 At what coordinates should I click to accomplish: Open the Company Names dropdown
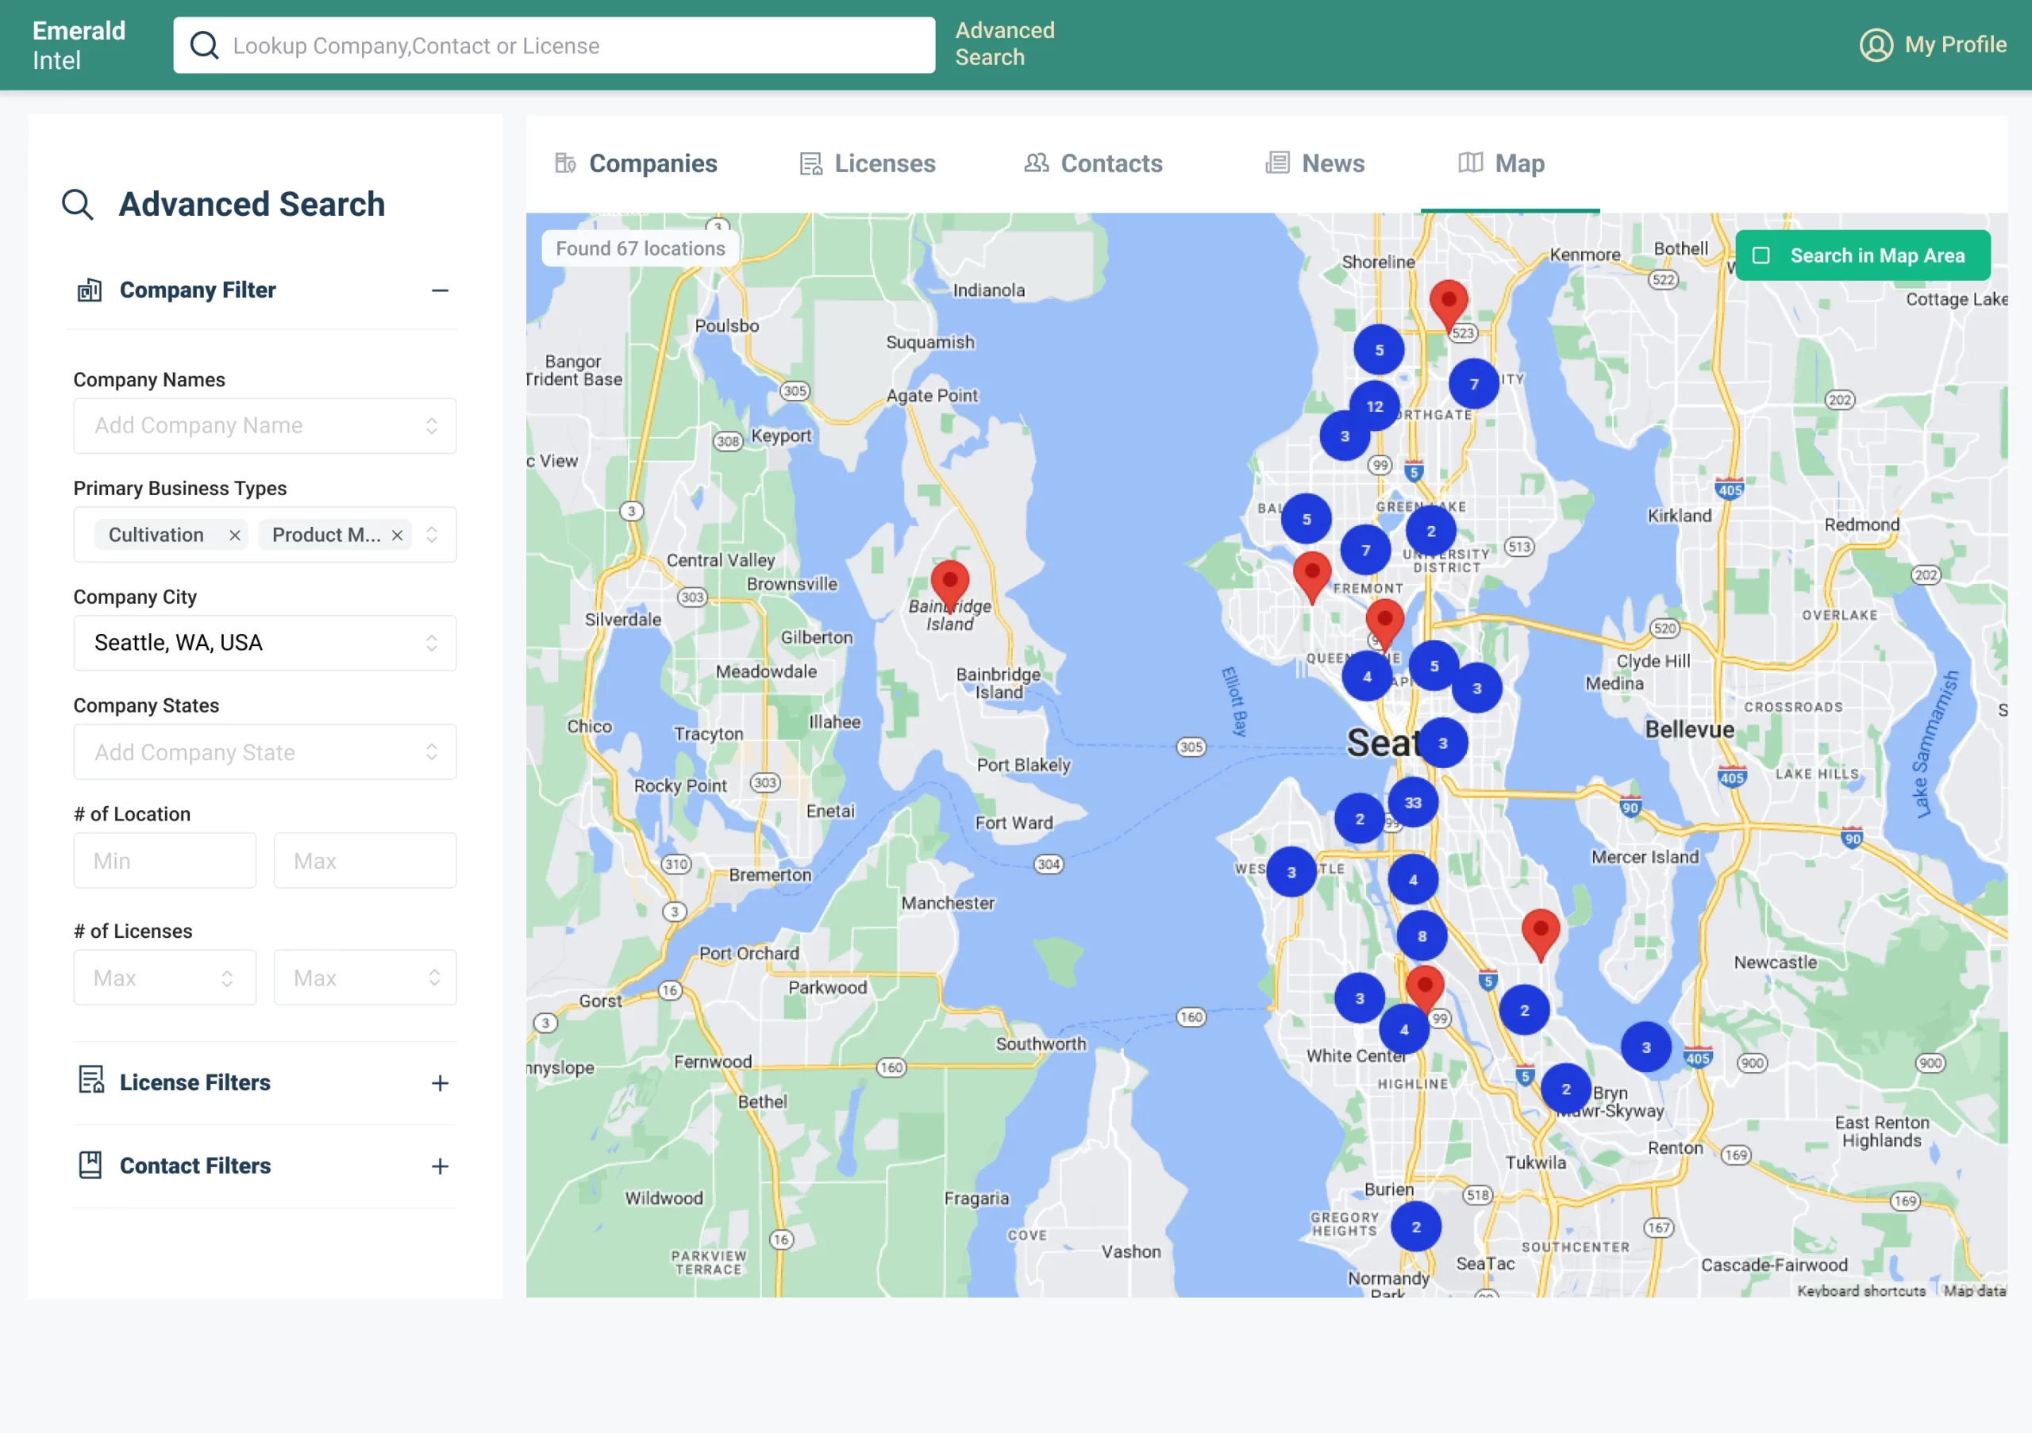[x=264, y=425]
